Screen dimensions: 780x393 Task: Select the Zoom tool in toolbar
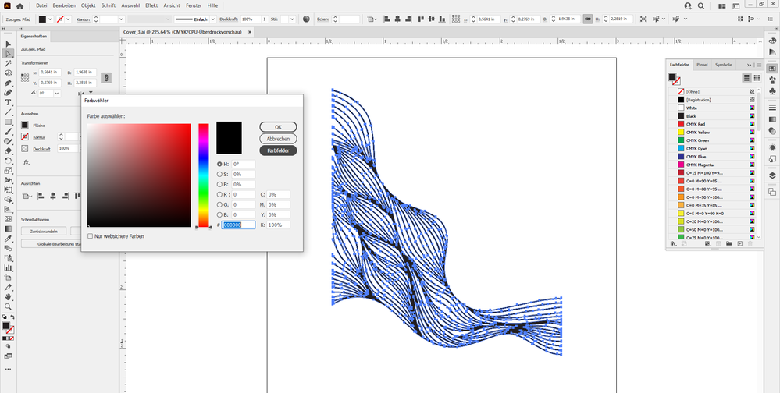[8, 307]
